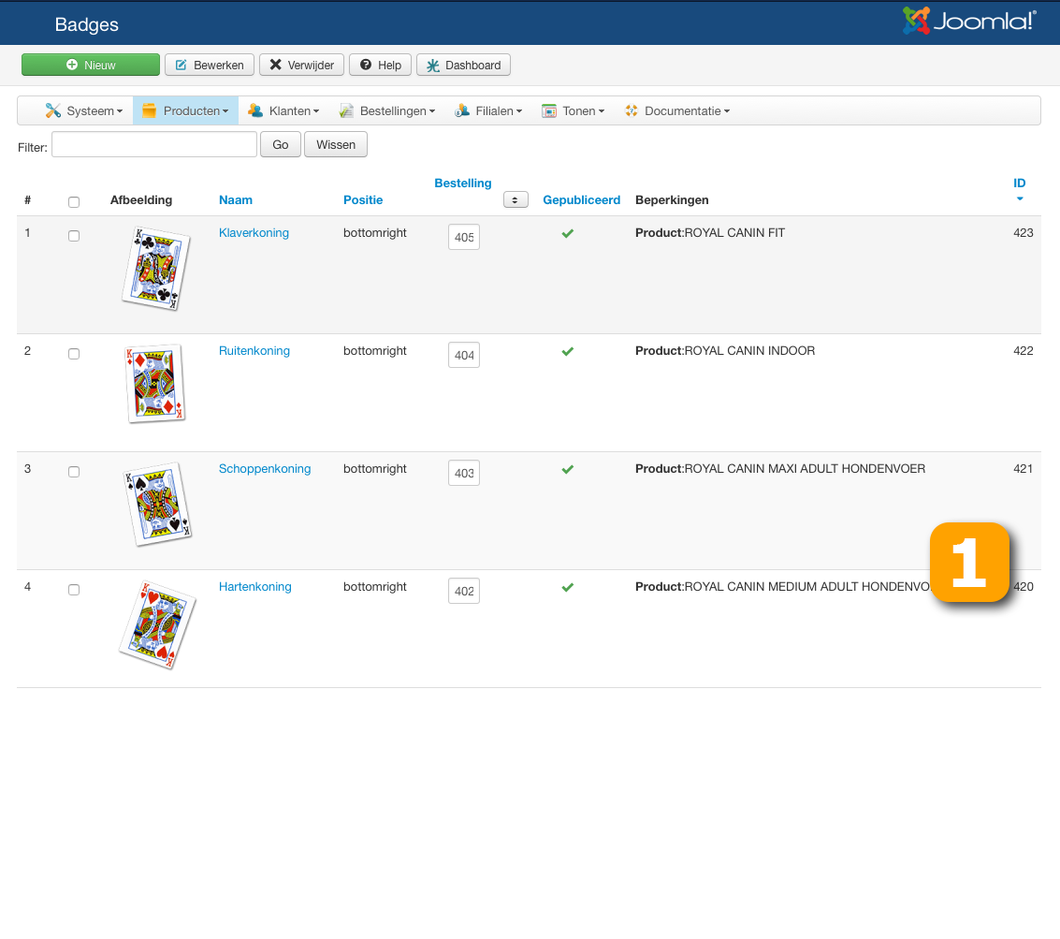Viewport: 1060px width, 939px height.
Task: Click the Tonen window icon
Action: click(549, 111)
